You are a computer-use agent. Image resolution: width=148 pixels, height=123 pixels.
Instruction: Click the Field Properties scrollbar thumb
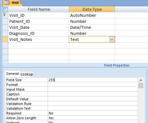(141, 86)
